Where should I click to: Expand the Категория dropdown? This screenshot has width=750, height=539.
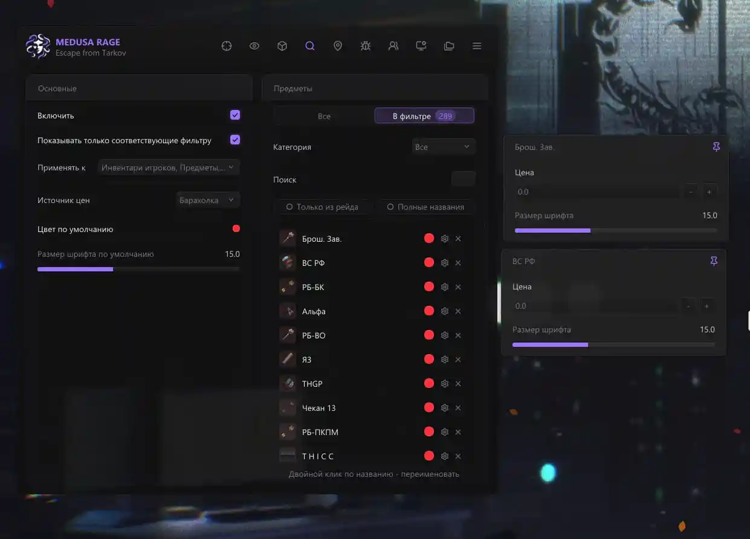tap(443, 147)
